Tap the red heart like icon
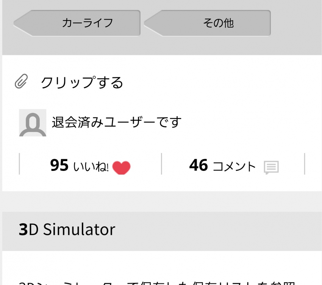This screenshot has width=322, height=285. (121, 168)
